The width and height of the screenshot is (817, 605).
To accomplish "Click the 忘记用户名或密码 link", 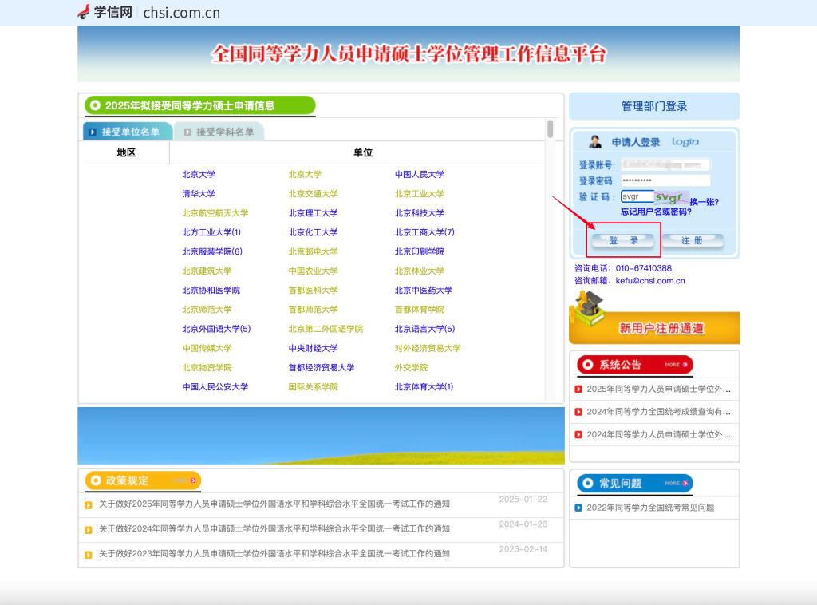I will coord(656,212).
